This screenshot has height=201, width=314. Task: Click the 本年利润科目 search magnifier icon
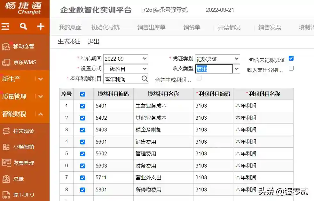point(145,78)
